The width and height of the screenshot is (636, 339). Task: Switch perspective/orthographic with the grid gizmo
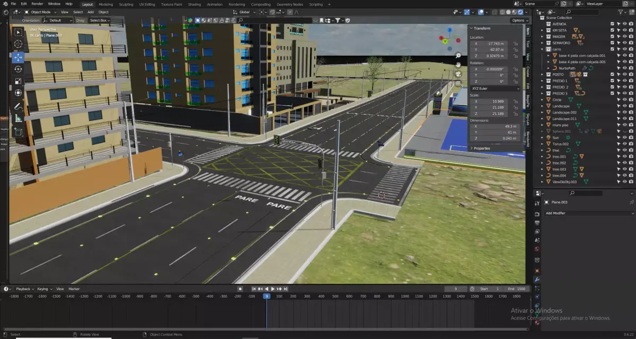coord(458,83)
